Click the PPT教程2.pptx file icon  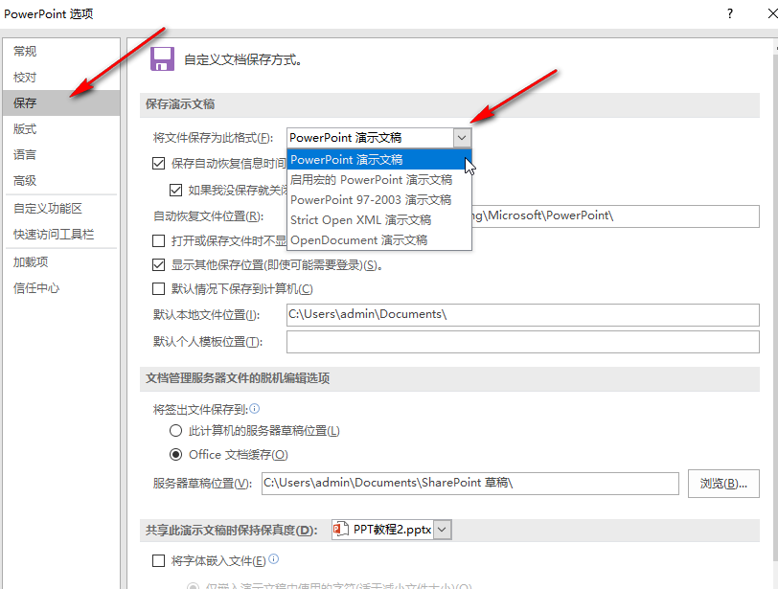341,529
